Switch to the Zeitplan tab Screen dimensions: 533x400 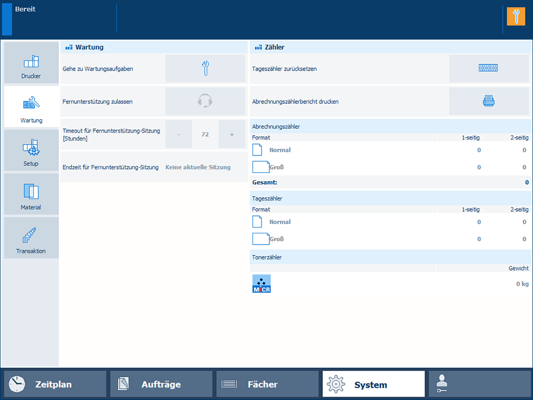(x=55, y=384)
